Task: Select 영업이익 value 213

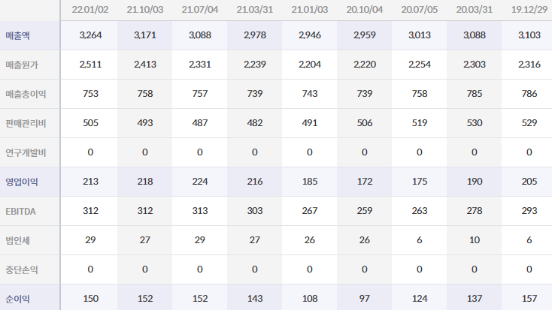Action: [x=90, y=182]
